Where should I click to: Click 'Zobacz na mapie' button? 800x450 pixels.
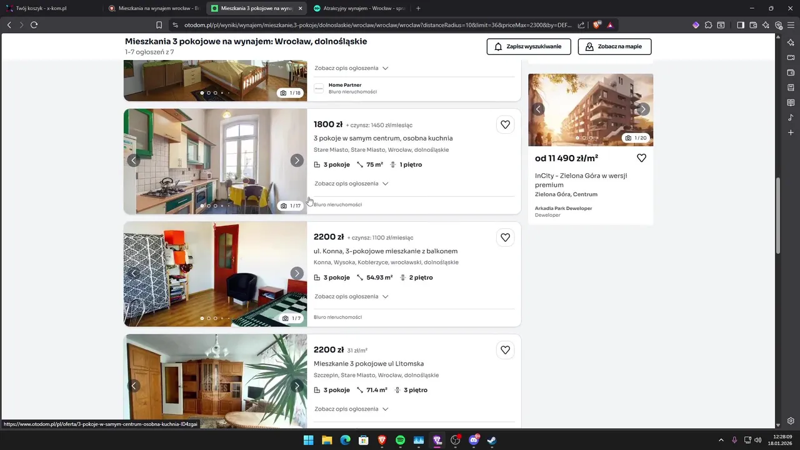pos(614,47)
